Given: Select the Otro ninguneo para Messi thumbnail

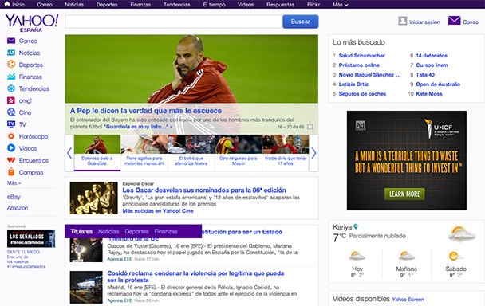Looking at the screenshot, I should coord(239,153).
